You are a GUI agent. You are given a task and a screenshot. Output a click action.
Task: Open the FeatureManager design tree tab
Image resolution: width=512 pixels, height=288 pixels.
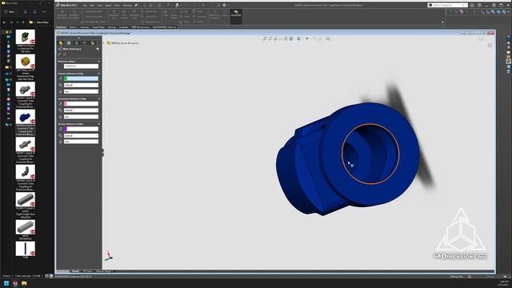click(61, 42)
